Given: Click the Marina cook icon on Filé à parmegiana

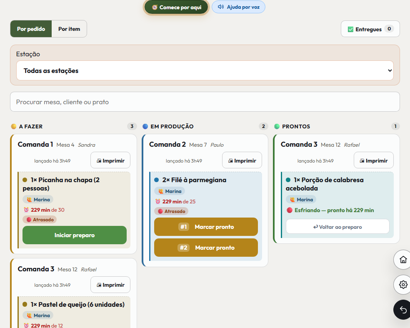Looking at the screenshot, I should [x=161, y=191].
